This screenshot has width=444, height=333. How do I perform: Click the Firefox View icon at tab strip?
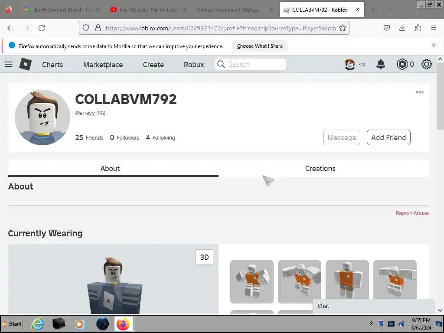point(9,10)
